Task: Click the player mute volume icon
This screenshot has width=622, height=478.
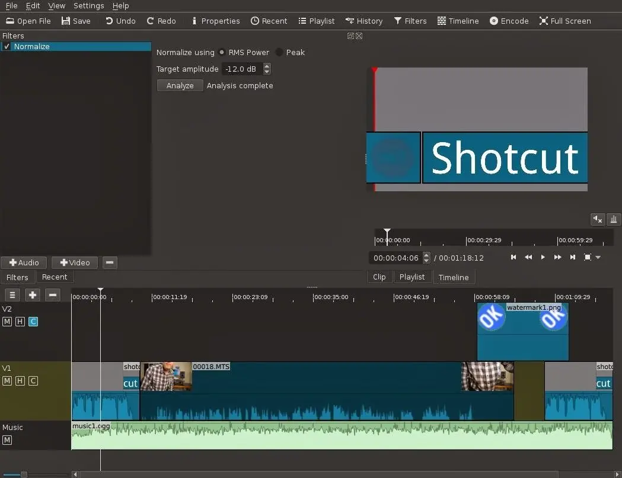Action: click(x=597, y=220)
